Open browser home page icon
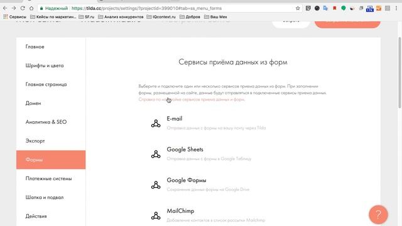 point(31,8)
